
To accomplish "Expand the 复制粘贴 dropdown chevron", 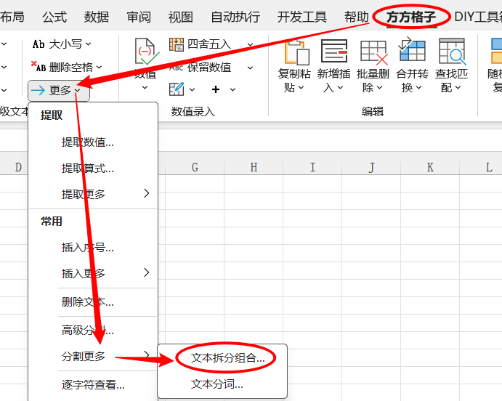I will tap(301, 87).
